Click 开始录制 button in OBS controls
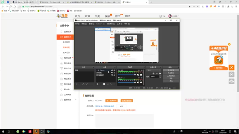This screenshot has height=134, width=239. click(171, 73)
